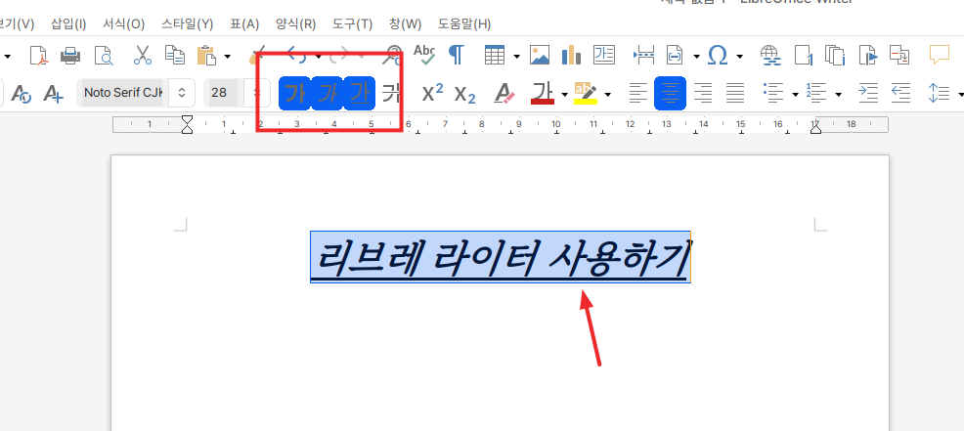Click the font size field showing 28

pos(221,94)
